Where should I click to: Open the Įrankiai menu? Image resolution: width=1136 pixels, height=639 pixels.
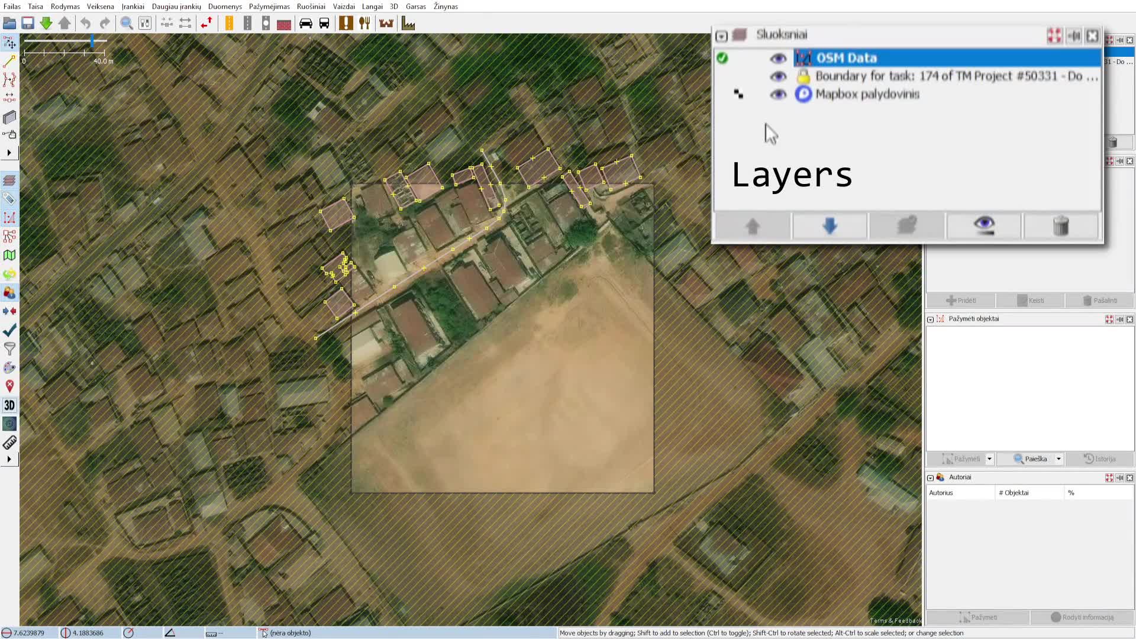click(133, 7)
